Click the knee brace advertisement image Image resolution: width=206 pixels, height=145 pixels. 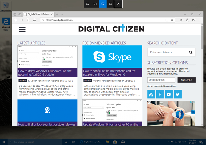coord(171,113)
